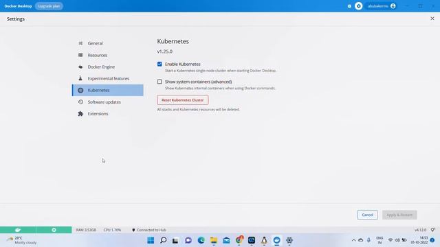Launch Microsoft Edge from taskbar

[x=201, y=240]
